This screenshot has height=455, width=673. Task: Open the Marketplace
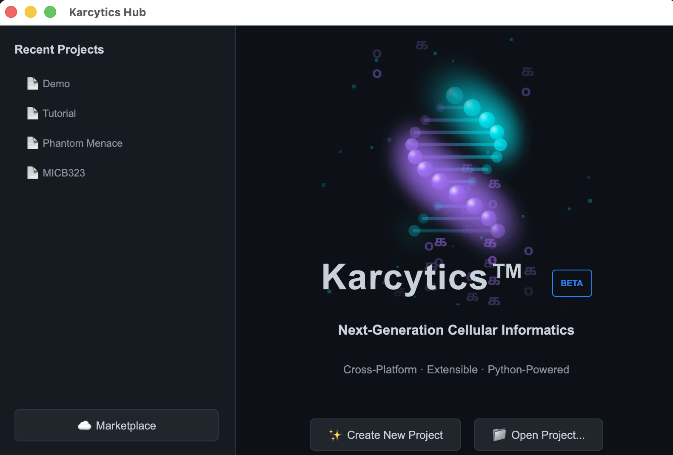[x=117, y=425]
